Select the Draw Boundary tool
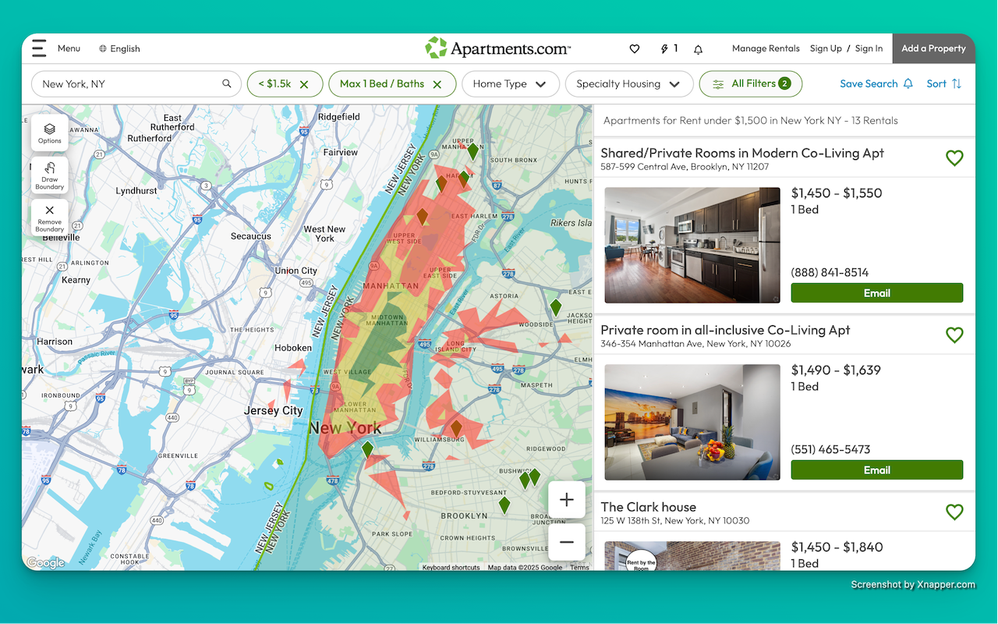This screenshot has width=998, height=624. [x=50, y=175]
